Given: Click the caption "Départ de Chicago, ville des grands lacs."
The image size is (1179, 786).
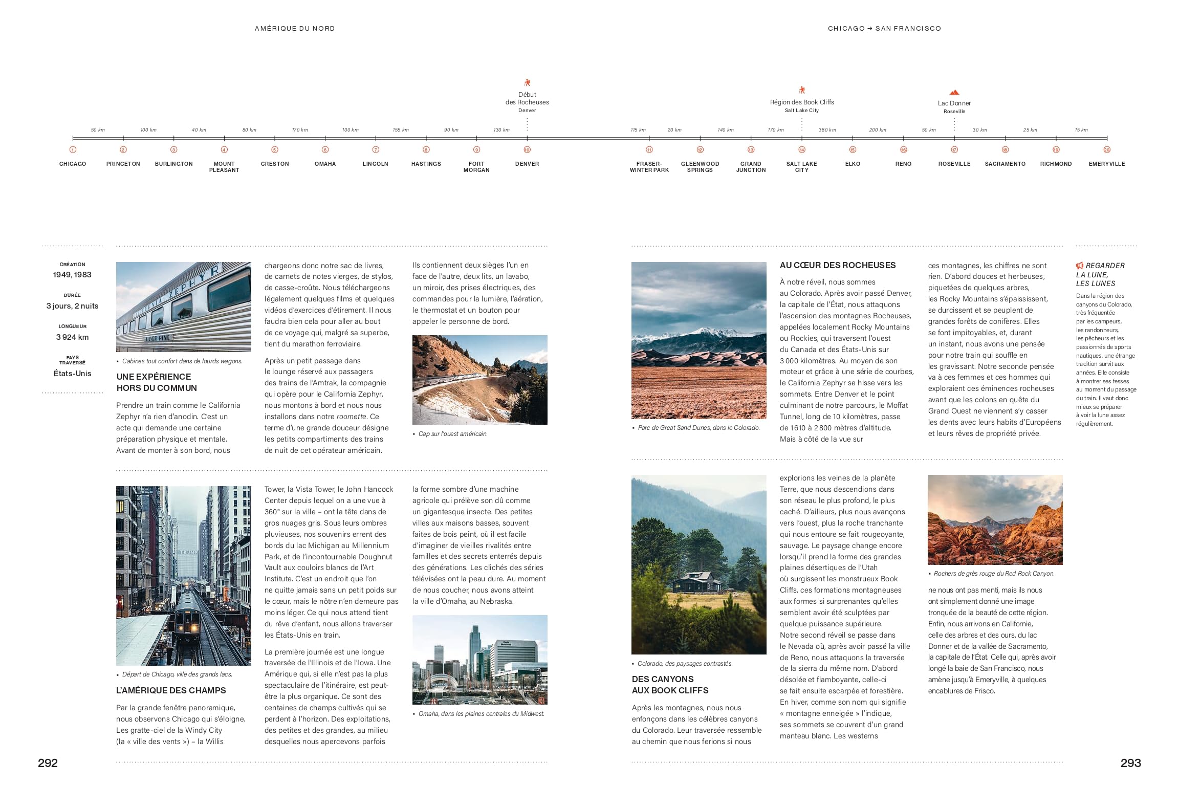Looking at the screenshot, I should [177, 674].
